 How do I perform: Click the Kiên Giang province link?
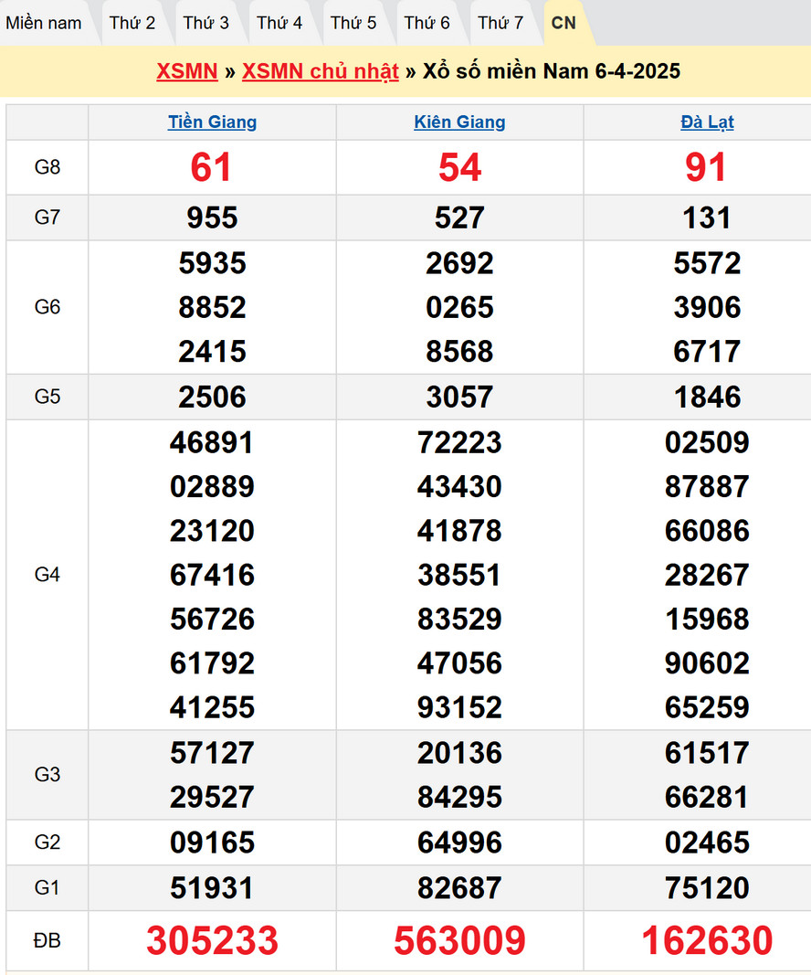pyautogui.click(x=459, y=122)
